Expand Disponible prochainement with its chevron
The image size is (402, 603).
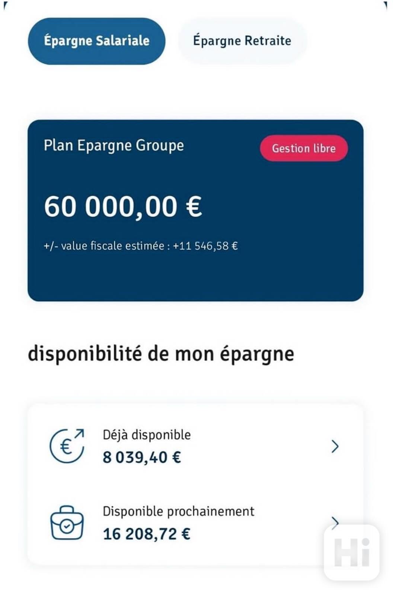(x=335, y=522)
